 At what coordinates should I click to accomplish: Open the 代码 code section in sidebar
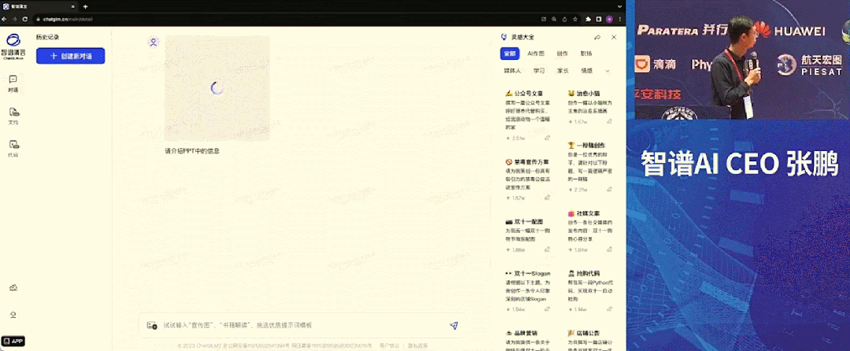(13, 147)
